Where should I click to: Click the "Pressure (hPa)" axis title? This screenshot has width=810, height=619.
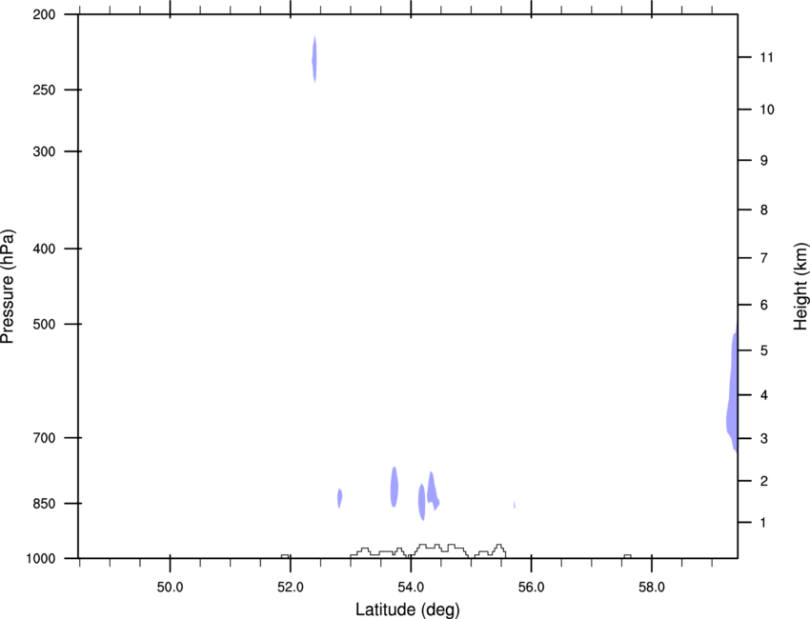(x=8, y=287)
